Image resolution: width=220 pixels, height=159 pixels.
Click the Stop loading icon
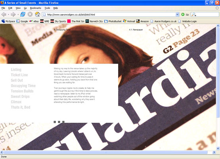(x=30, y=14)
